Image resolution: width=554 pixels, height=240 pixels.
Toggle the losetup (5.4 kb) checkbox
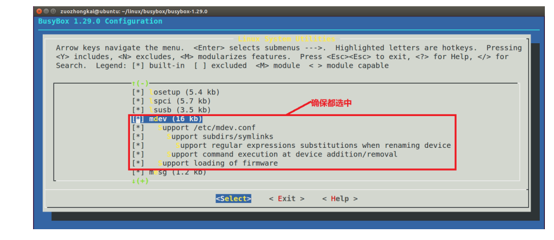point(138,92)
